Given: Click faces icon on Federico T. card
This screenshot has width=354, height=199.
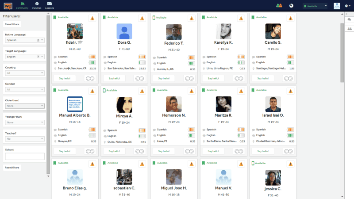Looking at the screenshot, I should click(x=189, y=79).
